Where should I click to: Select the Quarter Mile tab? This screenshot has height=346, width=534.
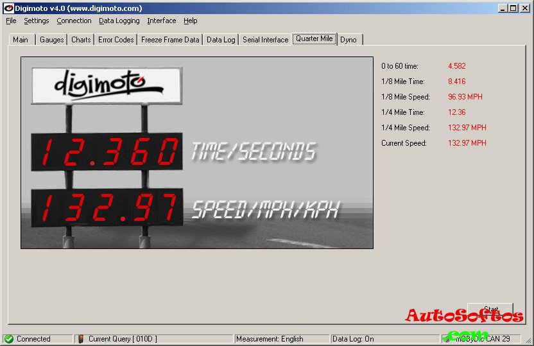click(314, 39)
